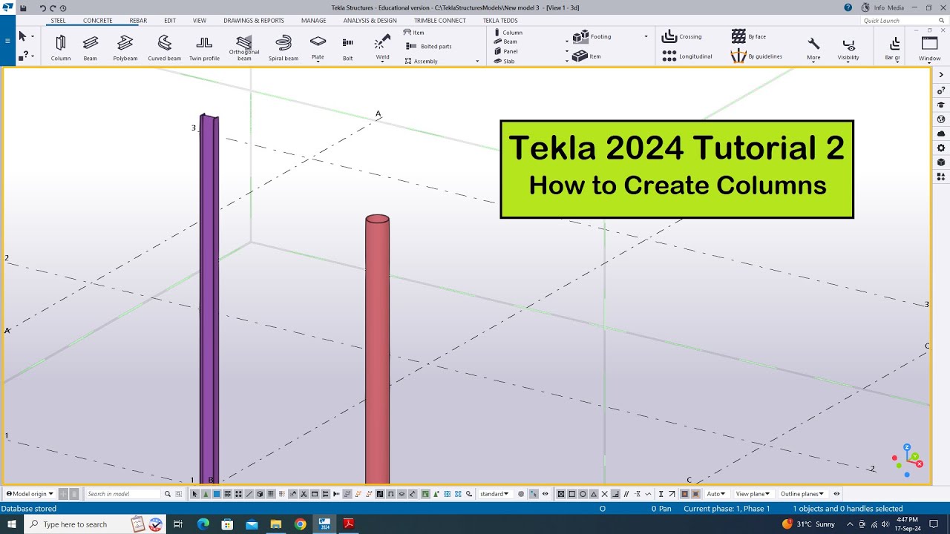The width and height of the screenshot is (950, 534).
Task: Select the Twin profile tool
Action: click(x=204, y=47)
